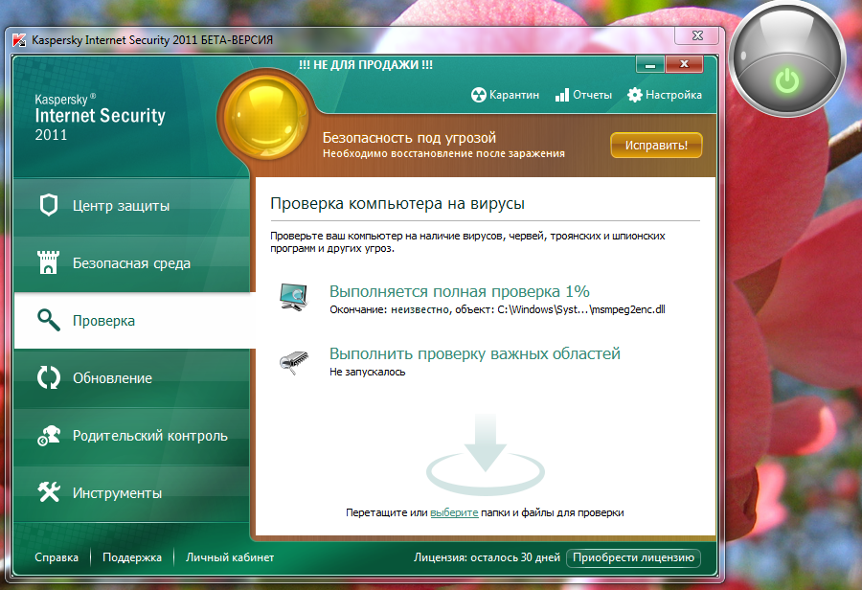Image resolution: width=862 pixels, height=590 pixels.
Task: Click the memory chip icon of critical areas scan
Action: [294, 362]
